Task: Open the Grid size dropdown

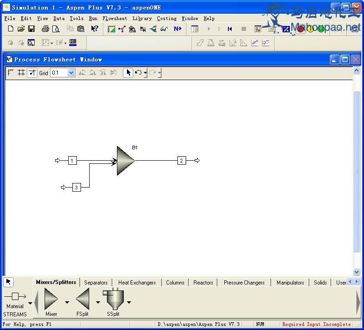Action: pos(71,73)
